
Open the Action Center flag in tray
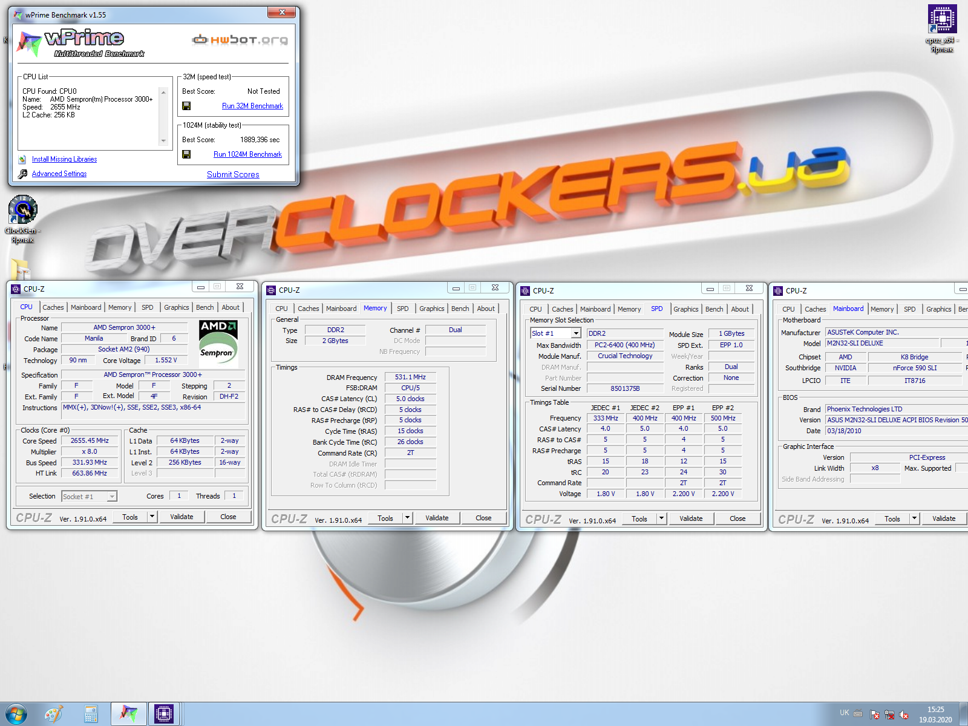tap(875, 715)
